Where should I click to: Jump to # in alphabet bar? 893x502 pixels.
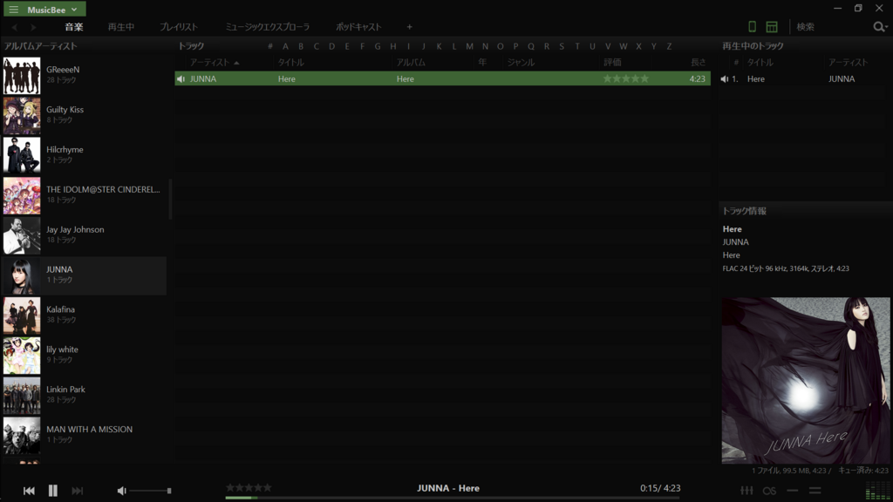click(270, 46)
